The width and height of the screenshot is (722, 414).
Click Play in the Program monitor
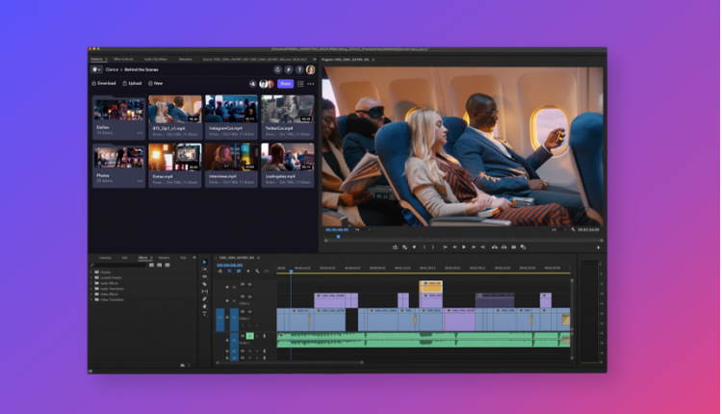point(464,247)
